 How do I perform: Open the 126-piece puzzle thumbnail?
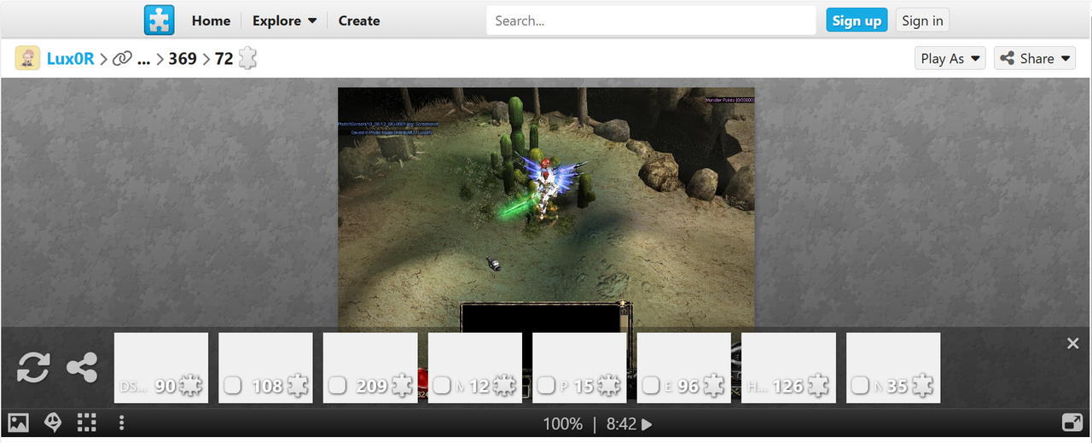788,368
